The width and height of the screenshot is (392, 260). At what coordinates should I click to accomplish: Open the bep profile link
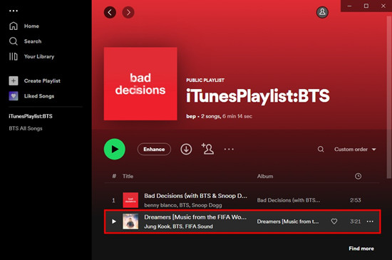coord(191,116)
